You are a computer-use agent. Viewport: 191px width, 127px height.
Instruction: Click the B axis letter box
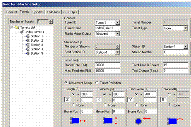click(x=163, y=99)
